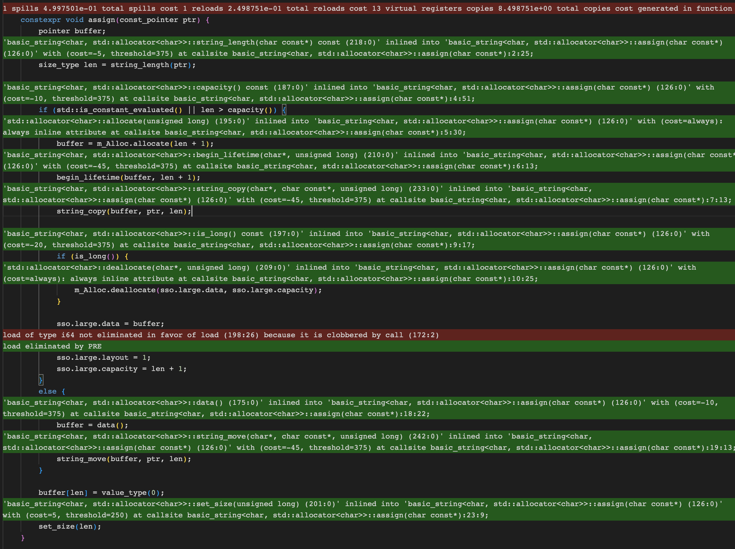This screenshot has height=549, width=735.
Task: Click 'buffer = data();' line
Action: [x=92, y=425]
